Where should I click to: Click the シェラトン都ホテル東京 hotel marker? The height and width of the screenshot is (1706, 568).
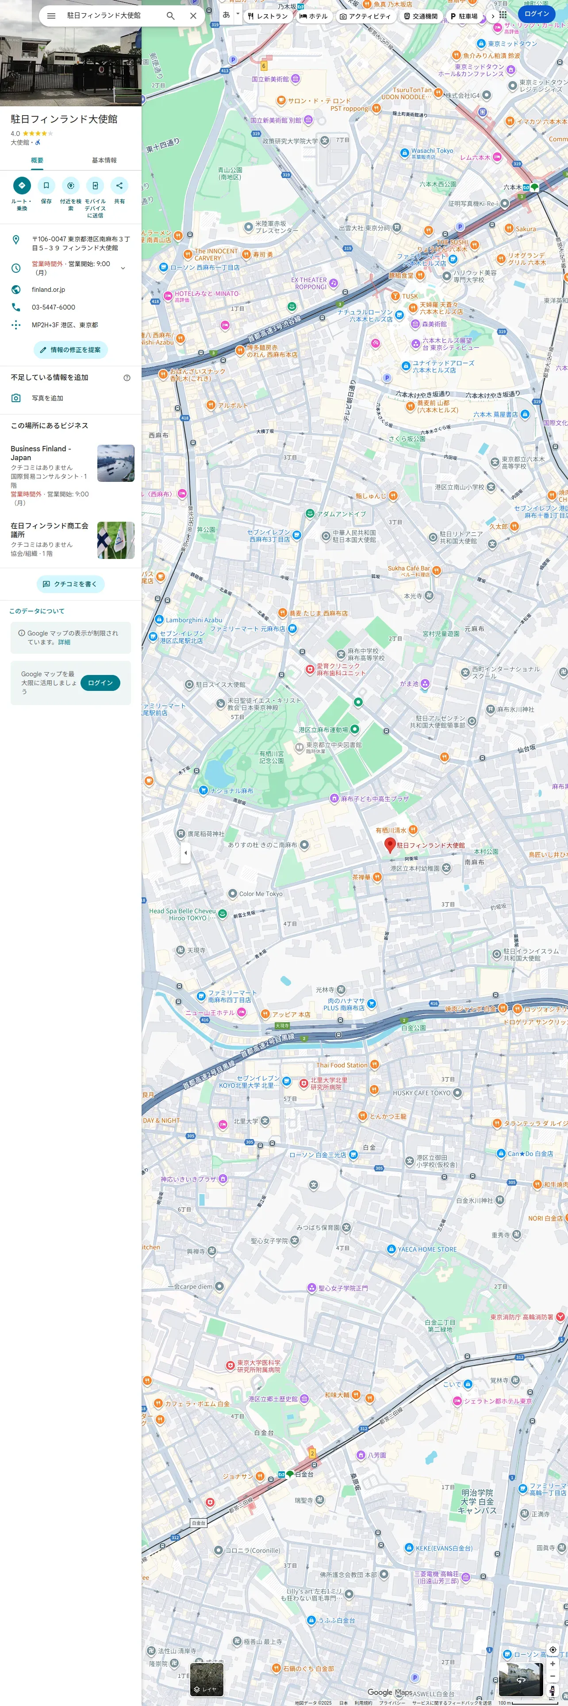[457, 1401]
